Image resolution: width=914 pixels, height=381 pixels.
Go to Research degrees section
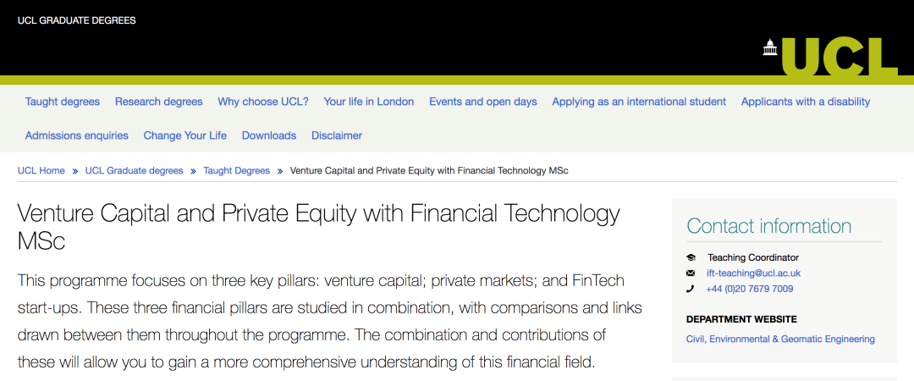pos(159,102)
